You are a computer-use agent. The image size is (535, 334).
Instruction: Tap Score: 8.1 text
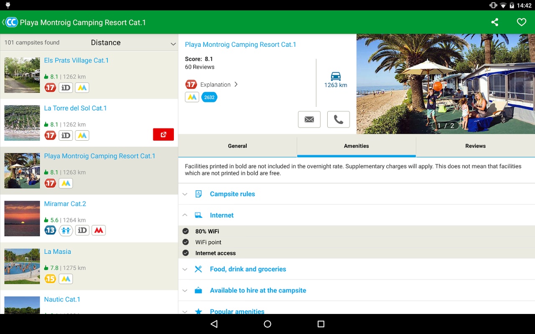pyautogui.click(x=199, y=59)
